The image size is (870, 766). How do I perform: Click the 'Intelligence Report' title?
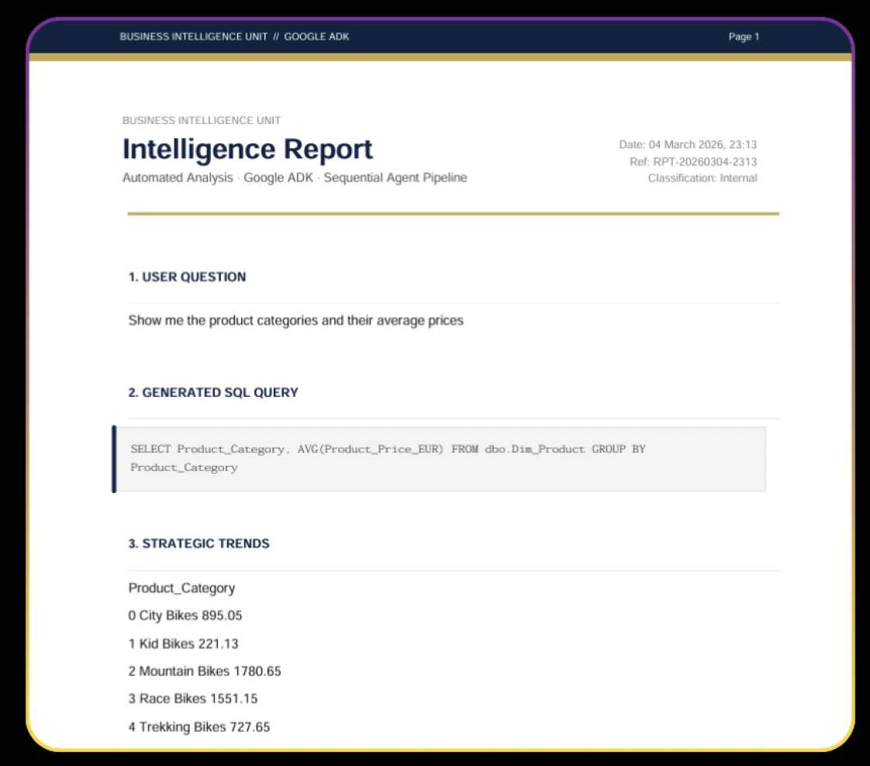(x=247, y=149)
